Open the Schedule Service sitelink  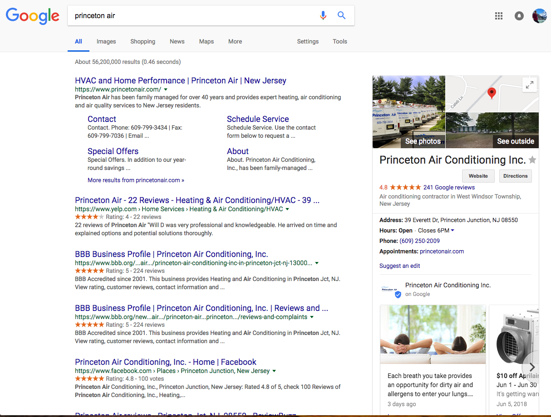[258, 119]
